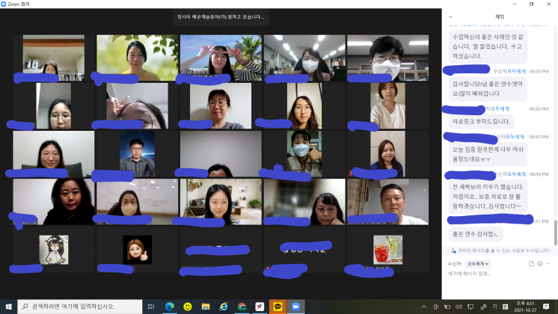The height and width of the screenshot is (314, 558).
Task: Click the chat message input field
Action: coord(494,275)
